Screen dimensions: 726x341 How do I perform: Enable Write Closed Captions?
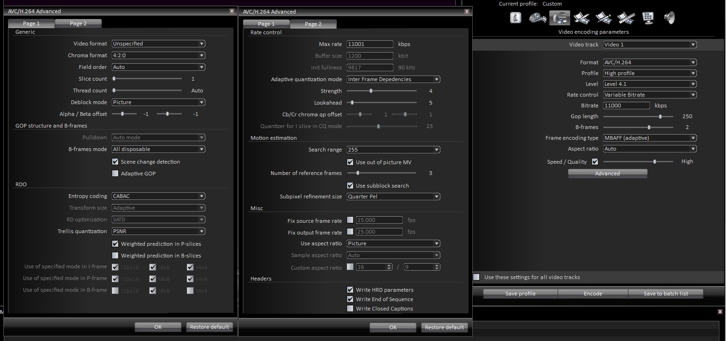tap(350, 309)
